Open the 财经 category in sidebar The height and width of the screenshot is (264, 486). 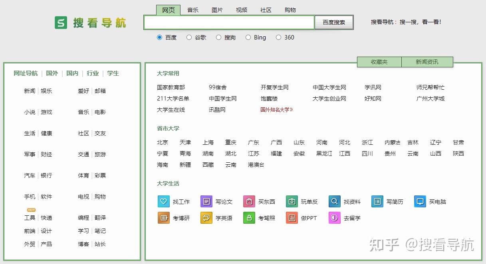pyautogui.click(x=46, y=154)
